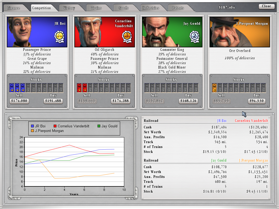Click the last empty Jay Gould stock slot
This screenshot has width=279, height=209.
pyautogui.click(x=196, y=88)
